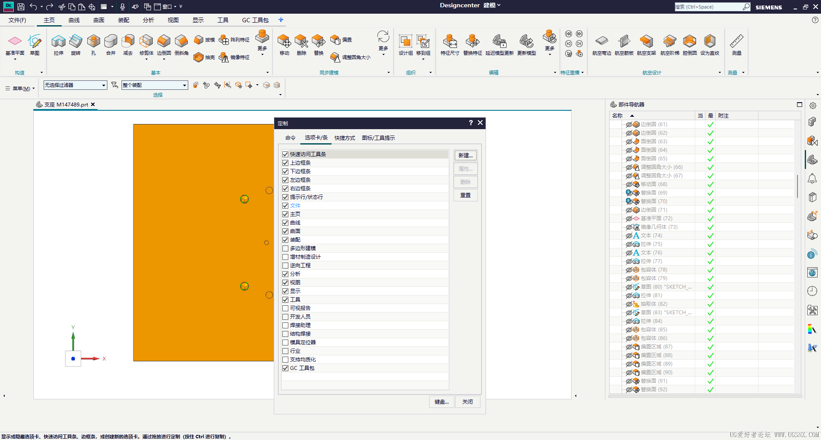The height and width of the screenshot is (440, 821).
Task: Open the 测量 measure tool
Action: pyautogui.click(x=736, y=45)
